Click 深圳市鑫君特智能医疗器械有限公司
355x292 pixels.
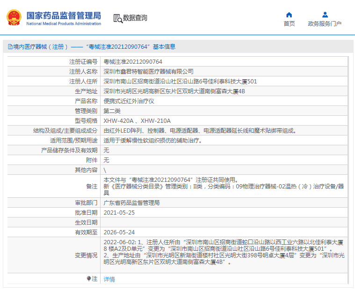(149, 71)
